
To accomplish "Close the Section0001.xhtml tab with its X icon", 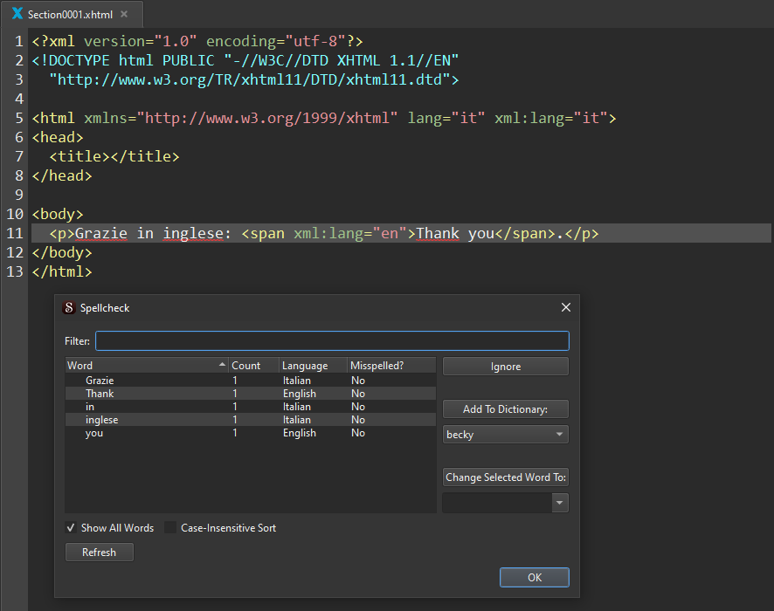I will point(123,15).
